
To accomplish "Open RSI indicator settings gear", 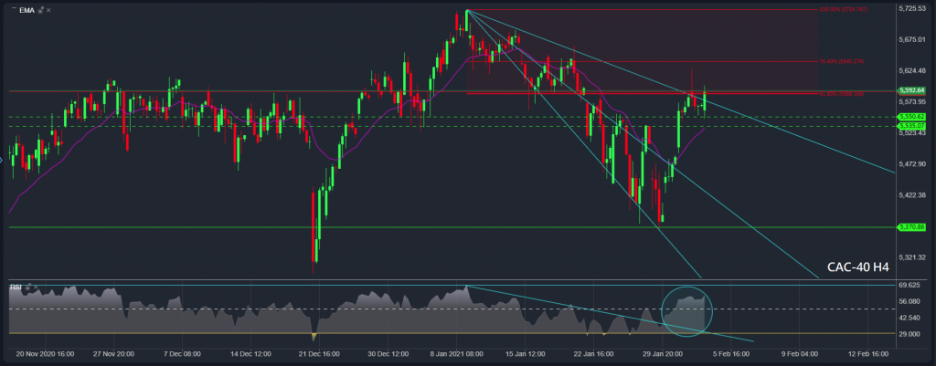I will pyautogui.click(x=28, y=288).
